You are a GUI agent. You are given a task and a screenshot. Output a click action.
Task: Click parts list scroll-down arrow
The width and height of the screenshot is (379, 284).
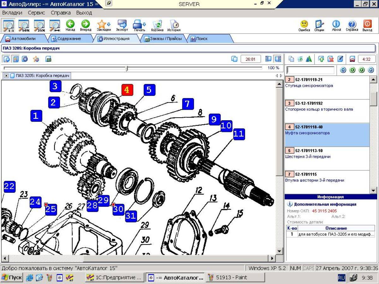[373, 191]
